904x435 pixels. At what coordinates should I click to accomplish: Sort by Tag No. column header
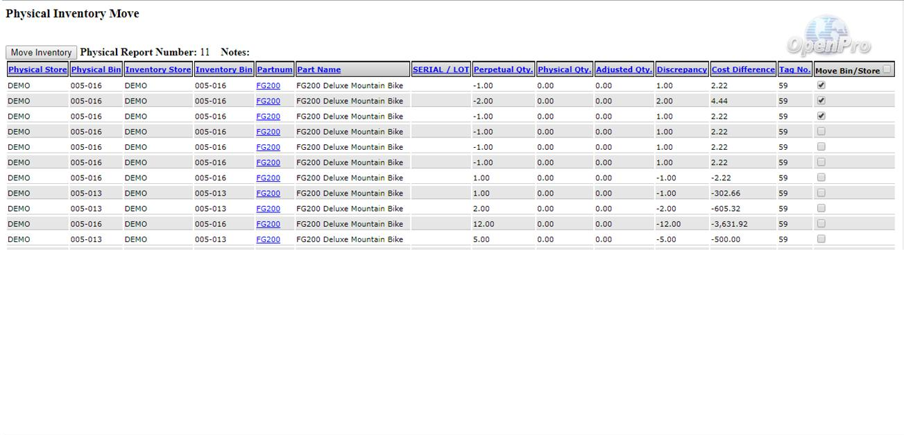[x=794, y=70]
